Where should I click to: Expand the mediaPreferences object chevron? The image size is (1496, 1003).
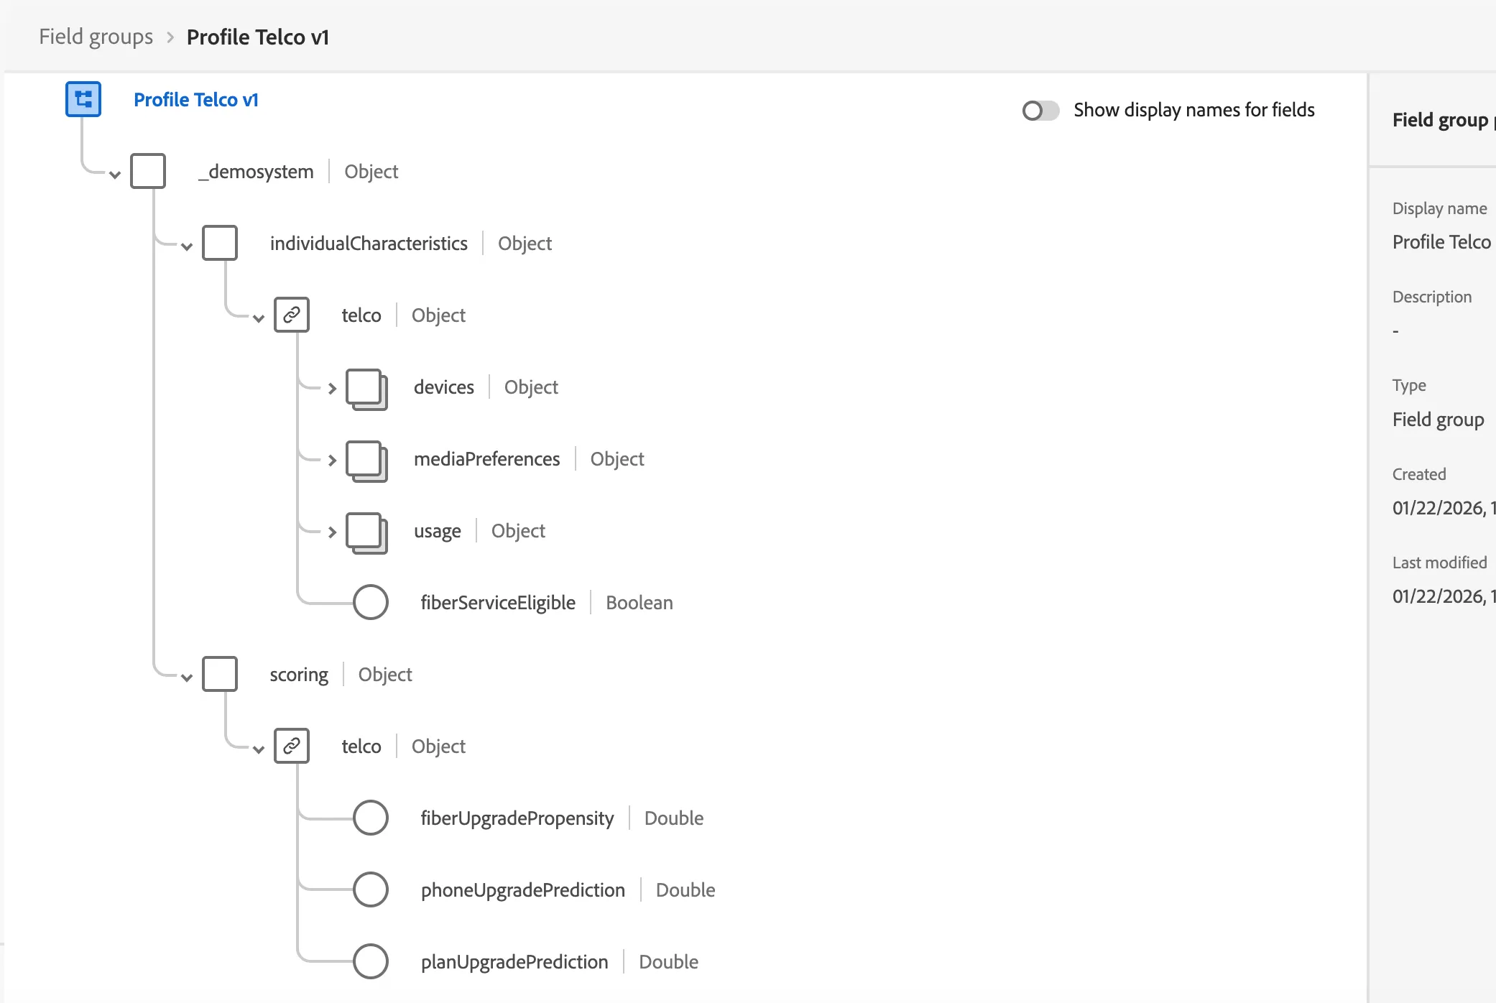pyautogui.click(x=332, y=461)
